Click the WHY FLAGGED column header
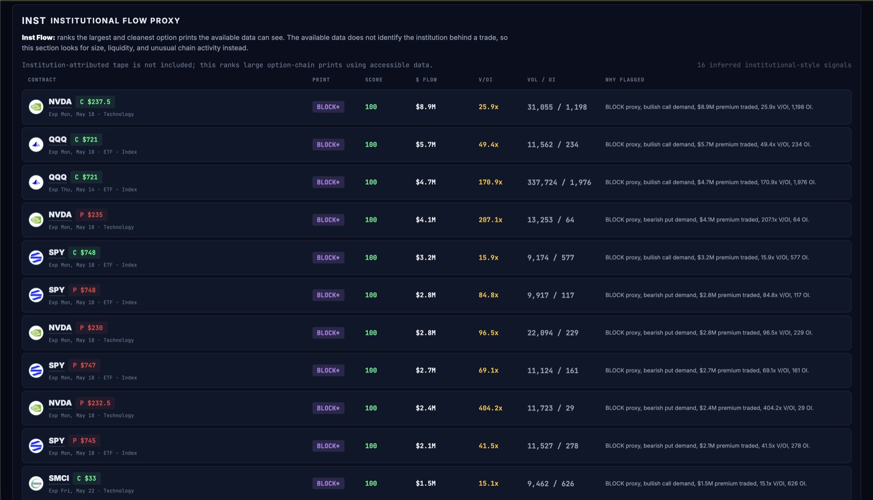873x500 pixels. 625,80
